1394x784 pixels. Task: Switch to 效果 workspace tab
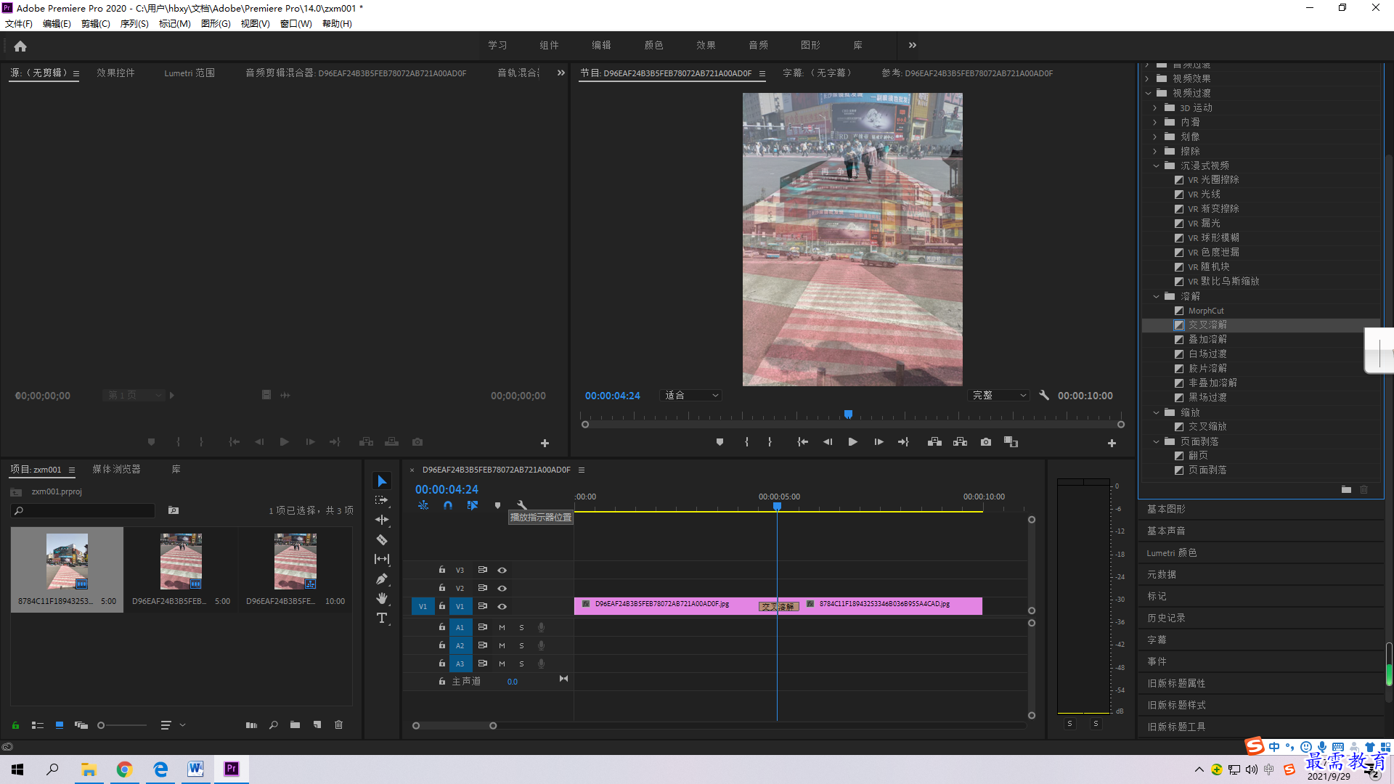tap(706, 45)
